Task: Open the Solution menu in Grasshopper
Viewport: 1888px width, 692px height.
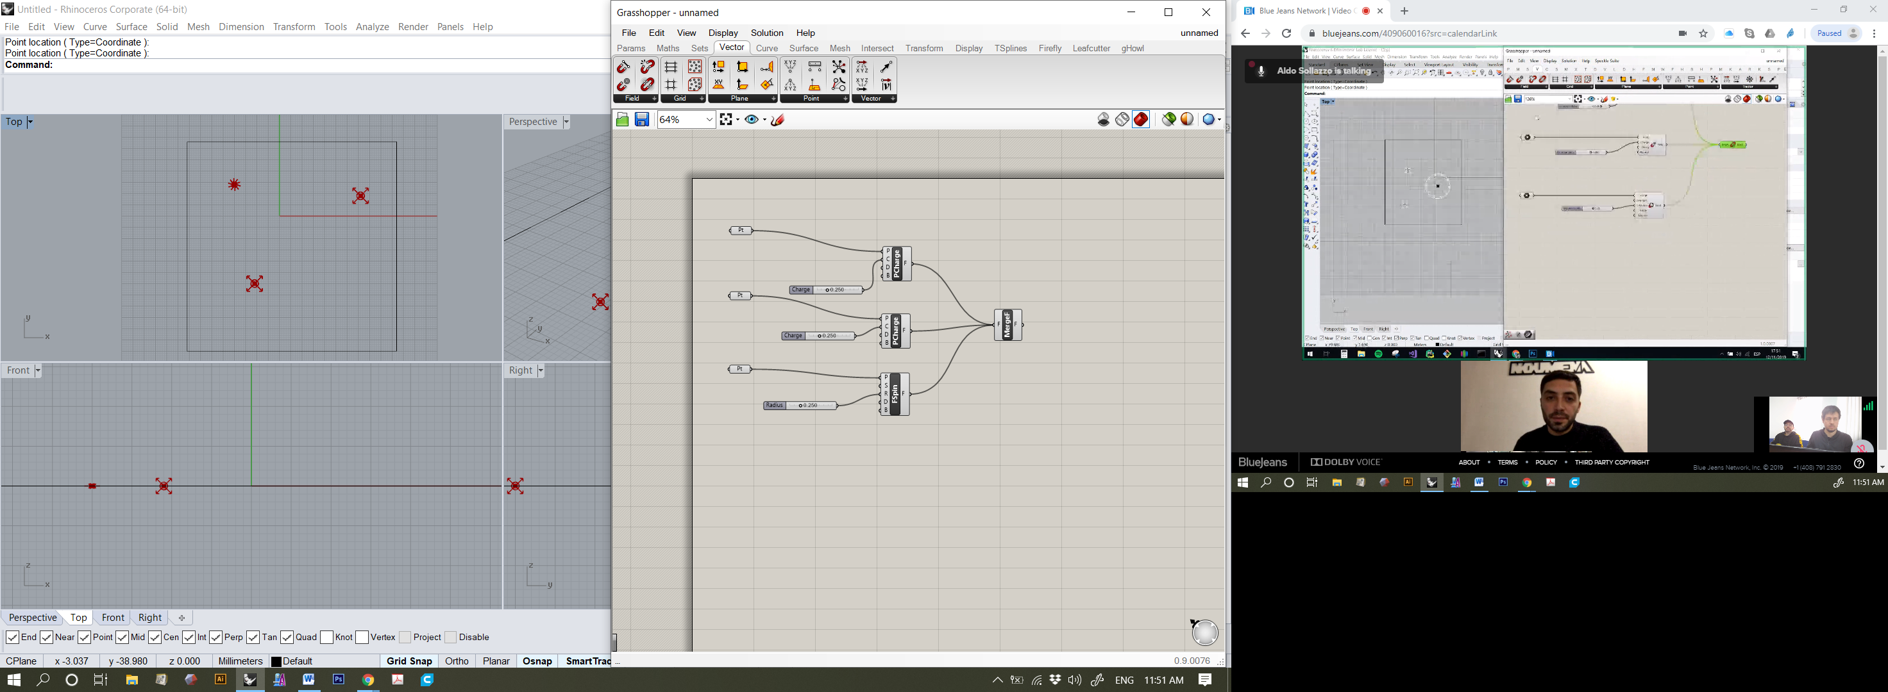Action: [766, 33]
